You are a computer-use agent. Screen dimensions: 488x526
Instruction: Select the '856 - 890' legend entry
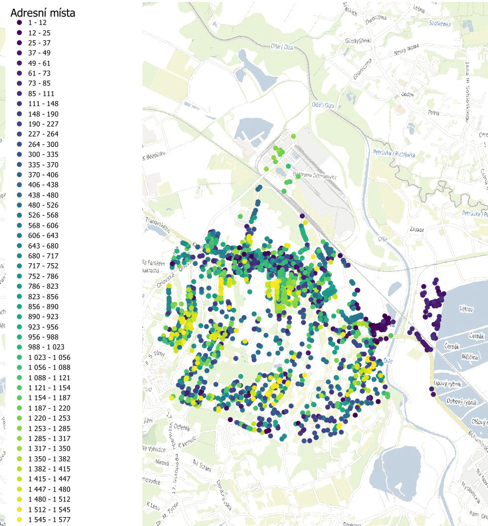pos(38,307)
